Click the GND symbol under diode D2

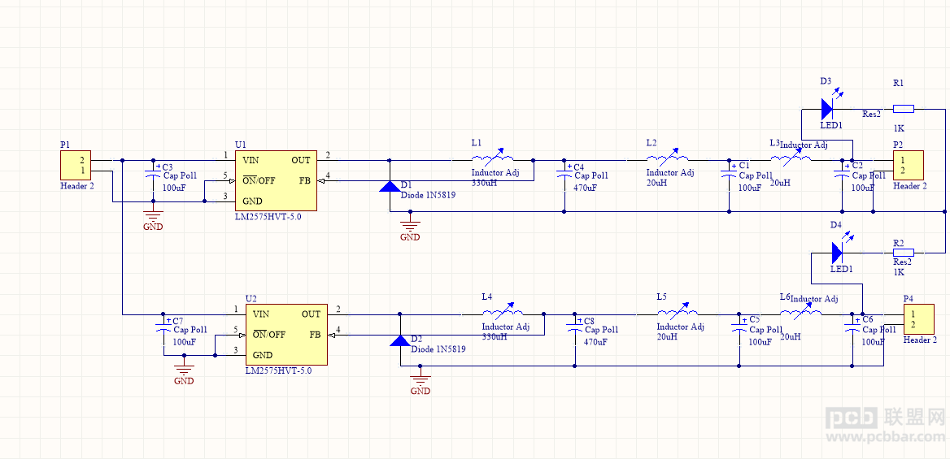(x=420, y=382)
